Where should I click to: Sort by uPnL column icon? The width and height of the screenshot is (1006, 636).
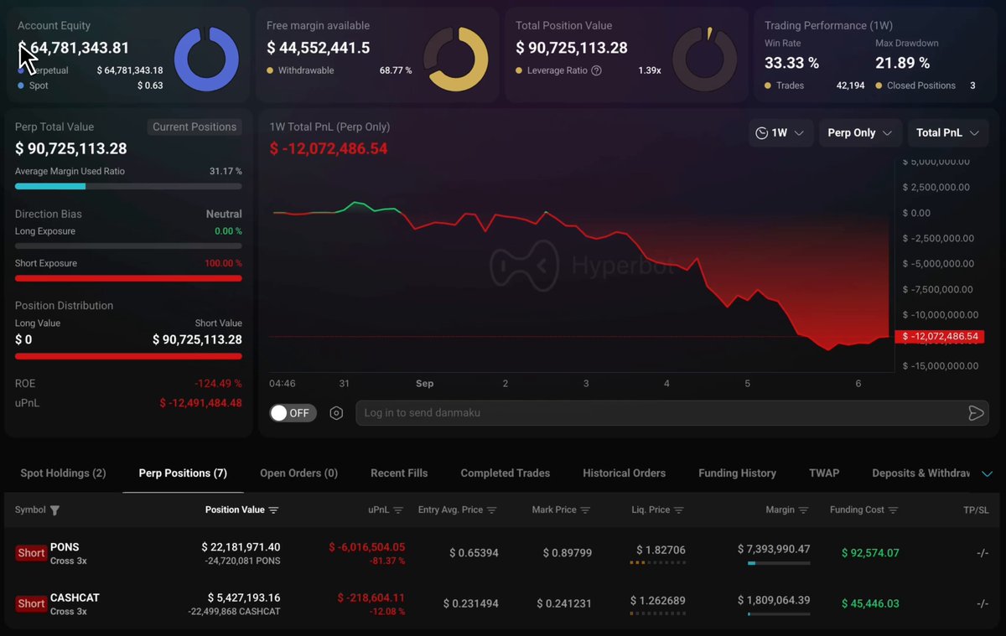tap(398, 510)
